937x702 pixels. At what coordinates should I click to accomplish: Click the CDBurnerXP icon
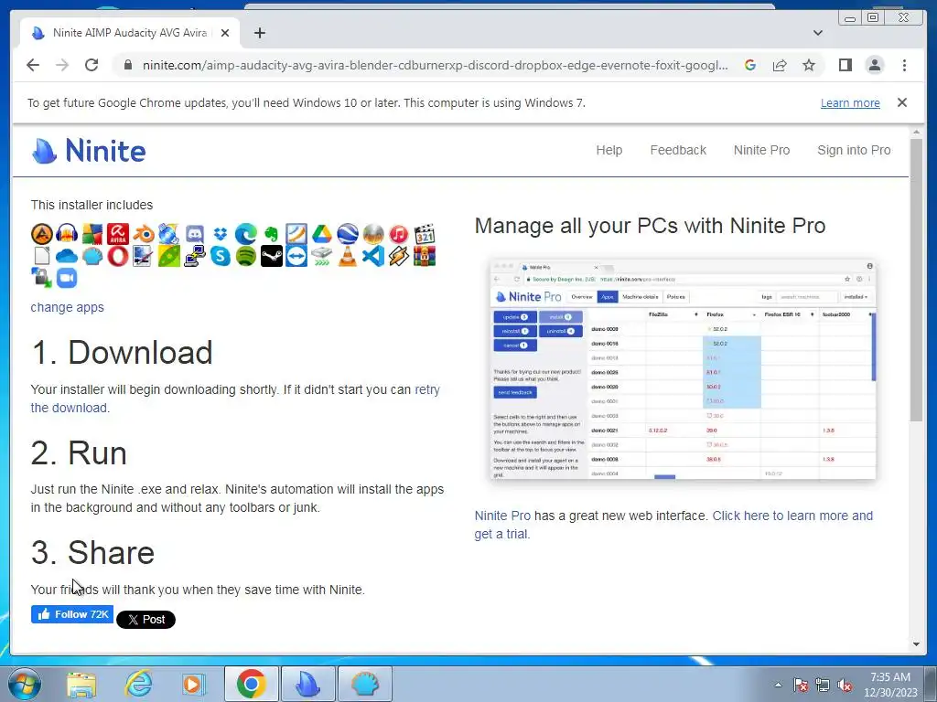point(169,234)
